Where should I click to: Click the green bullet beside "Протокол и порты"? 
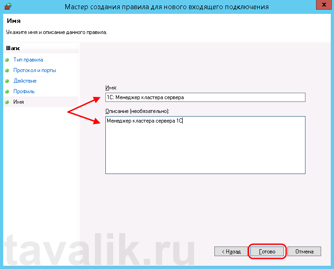(7, 70)
